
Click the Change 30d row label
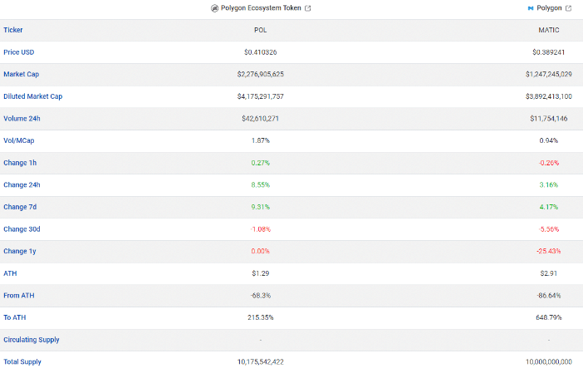(x=22, y=229)
